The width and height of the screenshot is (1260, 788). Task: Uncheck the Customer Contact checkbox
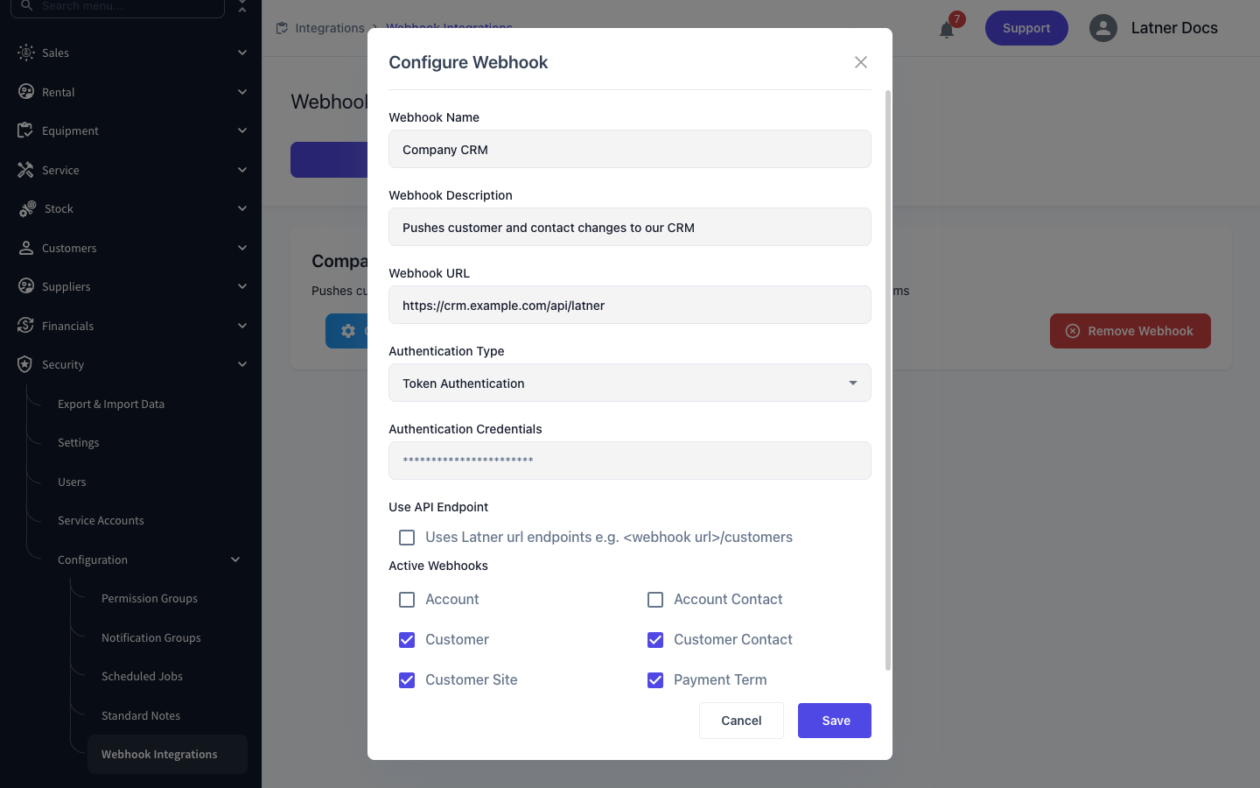[655, 640]
